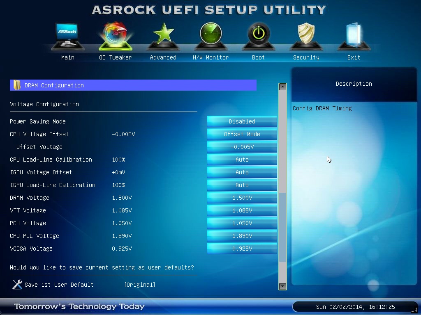
Task: Click the Description panel header
Action: (x=354, y=84)
